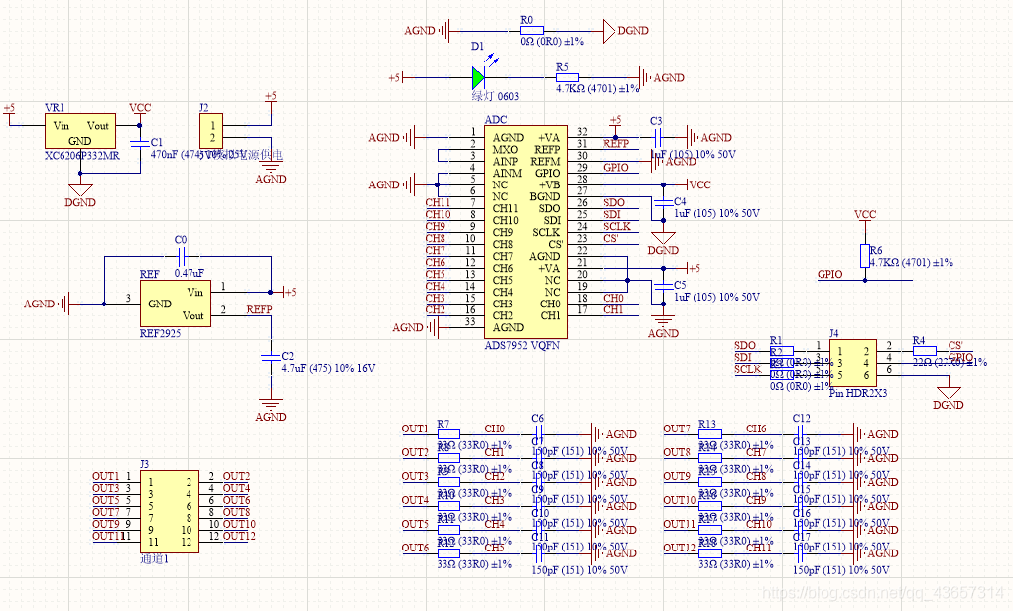Click the '0.47uF' value under C0
The image size is (1013, 611).
click(190, 273)
